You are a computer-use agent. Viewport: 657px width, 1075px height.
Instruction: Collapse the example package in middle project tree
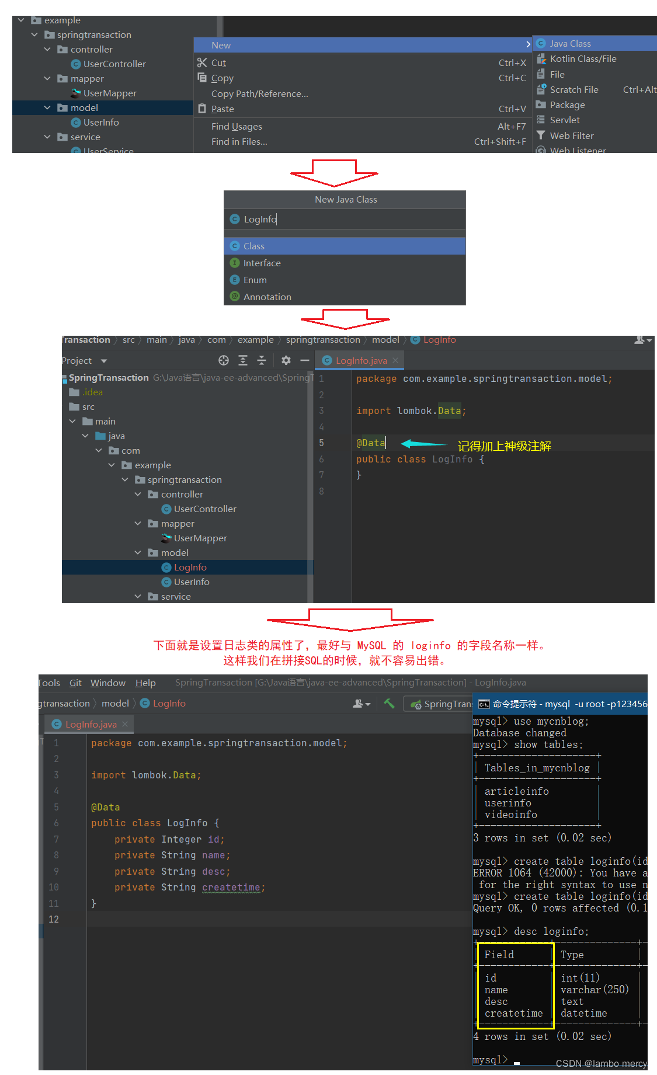(x=112, y=465)
